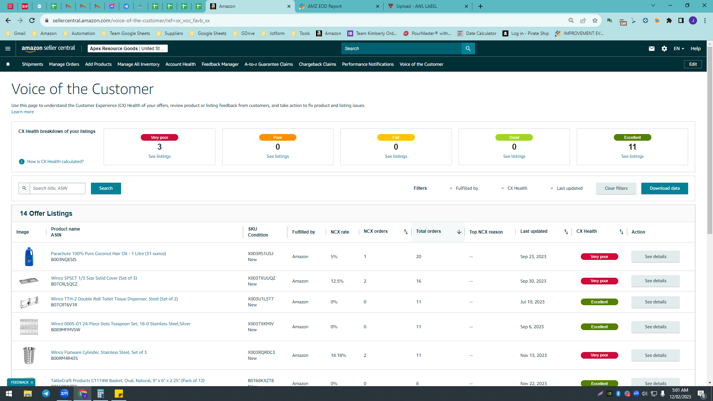
Task: Open the settings gear icon
Action: click(664, 49)
